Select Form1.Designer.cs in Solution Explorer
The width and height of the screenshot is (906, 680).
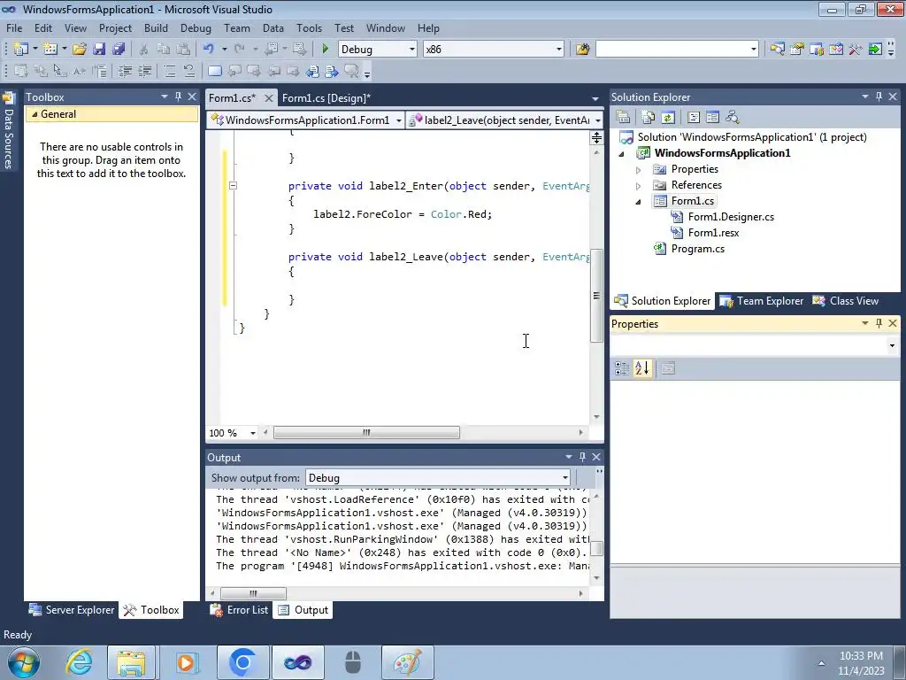tap(731, 217)
